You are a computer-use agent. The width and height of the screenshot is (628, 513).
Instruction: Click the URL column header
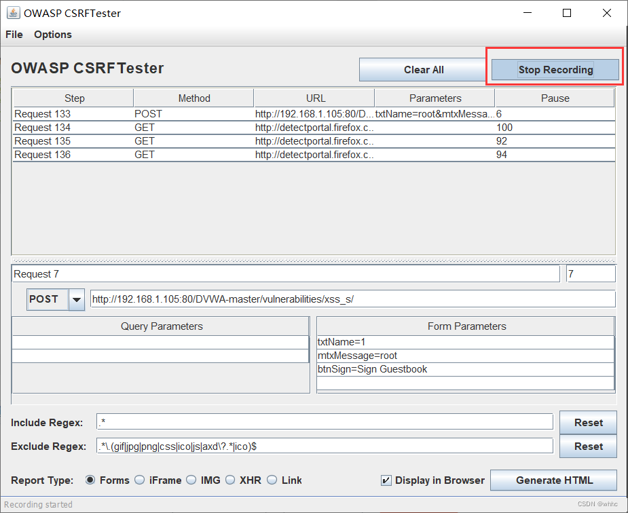point(315,98)
